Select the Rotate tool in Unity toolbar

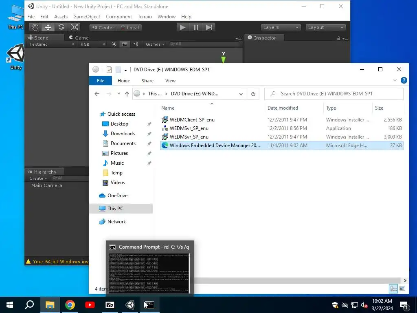61,27
